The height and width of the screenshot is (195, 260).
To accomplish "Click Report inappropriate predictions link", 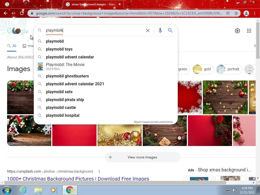I will (x=153, y=122).
